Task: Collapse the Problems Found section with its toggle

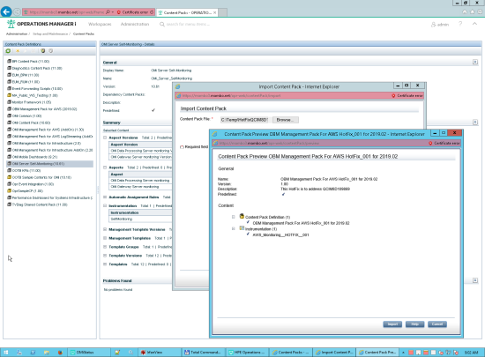Action: [475, 280]
